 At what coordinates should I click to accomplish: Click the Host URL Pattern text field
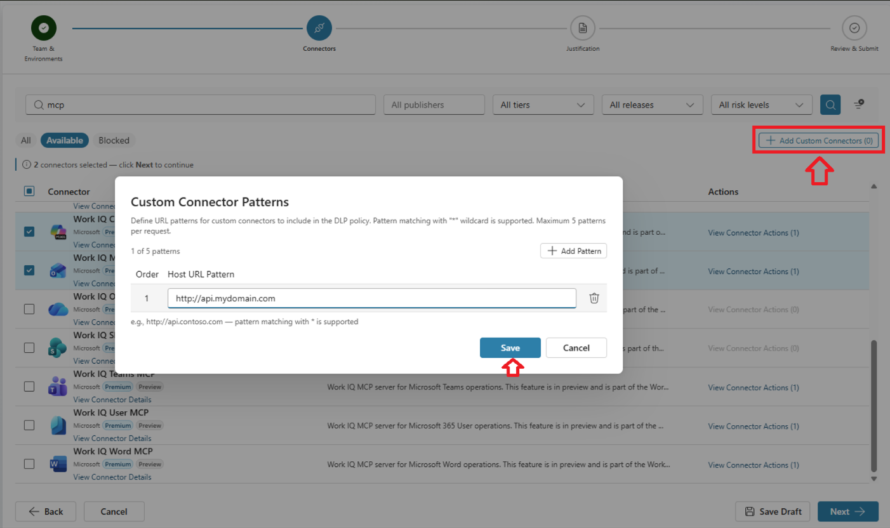point(372,298)
